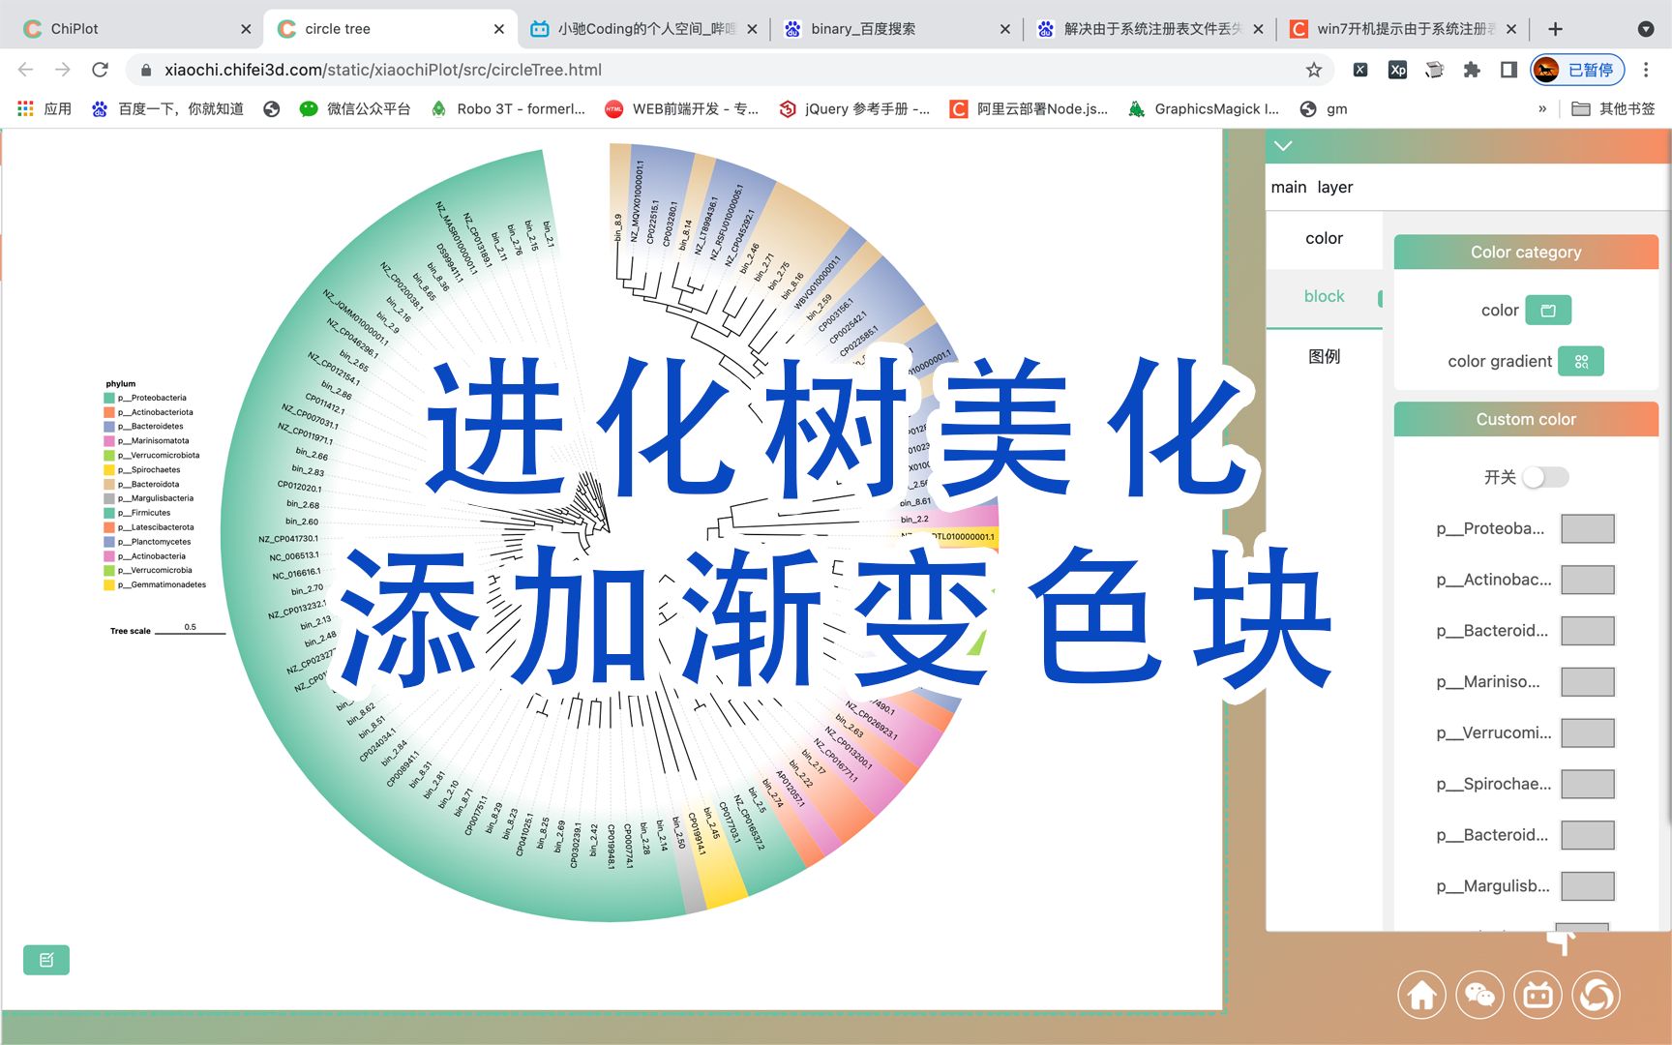Screen dimensions: 1672x1045
Task: Open the Xp extension icon
Action: click(x=1397, y=70)
